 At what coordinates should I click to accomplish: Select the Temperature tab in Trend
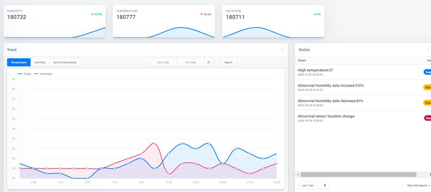[x=19, y=62]
